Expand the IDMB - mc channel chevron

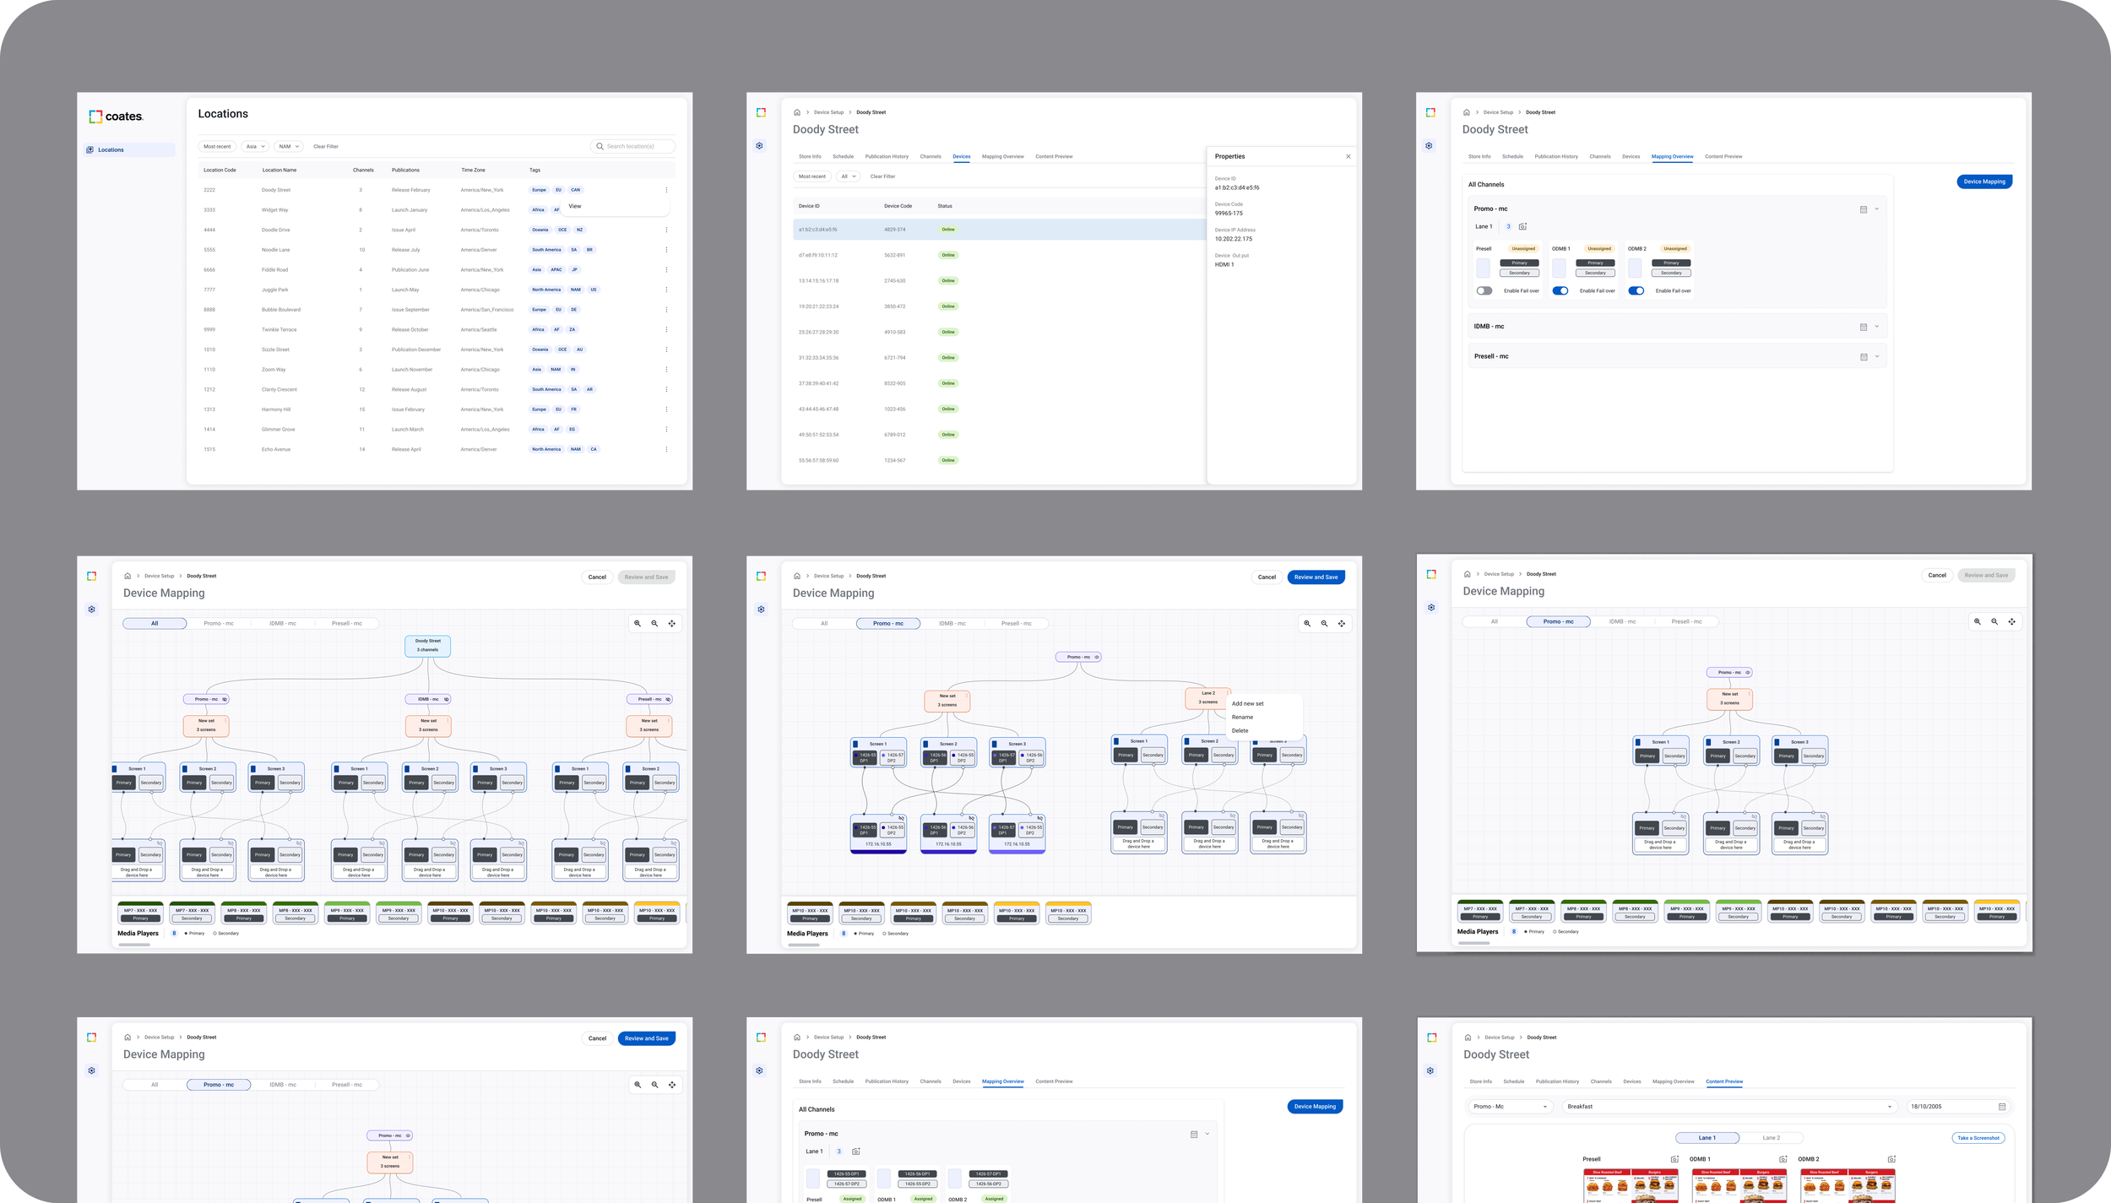click(1876, 327)
